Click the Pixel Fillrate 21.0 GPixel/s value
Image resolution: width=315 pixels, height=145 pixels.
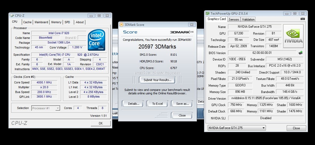(x=240, y=79)
